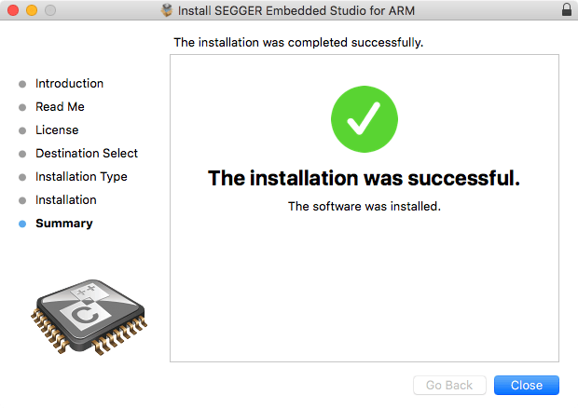This screenshot has width=578, height=408.
Task: Select the Read Me step
Action: pyautogui.click(x=60, y=107)
